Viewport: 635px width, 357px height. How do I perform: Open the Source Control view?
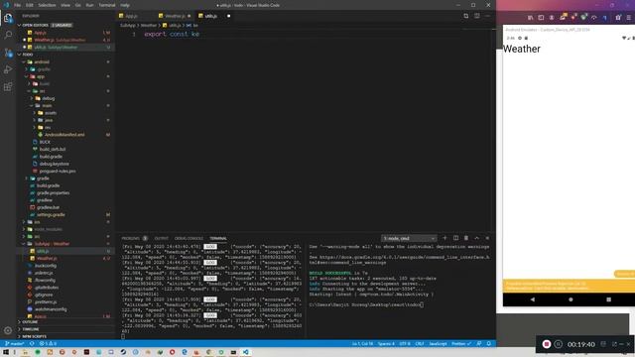[8, 53]
